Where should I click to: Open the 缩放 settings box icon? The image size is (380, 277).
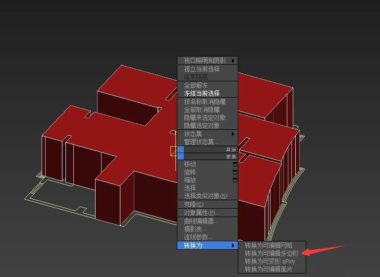(x=235, y=180)
